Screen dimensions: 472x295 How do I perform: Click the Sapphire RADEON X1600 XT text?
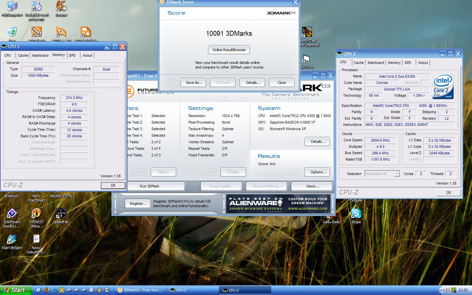point(292,122)
